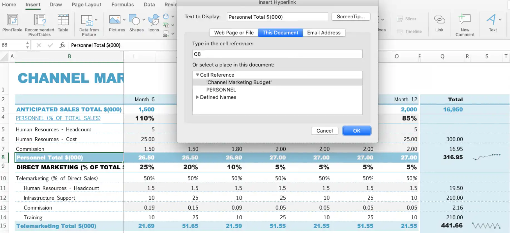
Task: Cancel the Insert Hyperlink dialog
Action: click(325, 131)
